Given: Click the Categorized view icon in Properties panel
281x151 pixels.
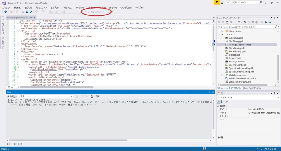Looking at the screenshot, I should coord(219,102).
